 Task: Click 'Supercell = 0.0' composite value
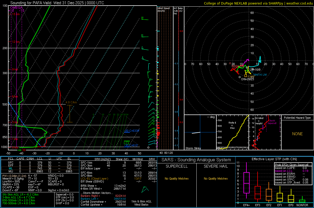(x=64, y=194)
